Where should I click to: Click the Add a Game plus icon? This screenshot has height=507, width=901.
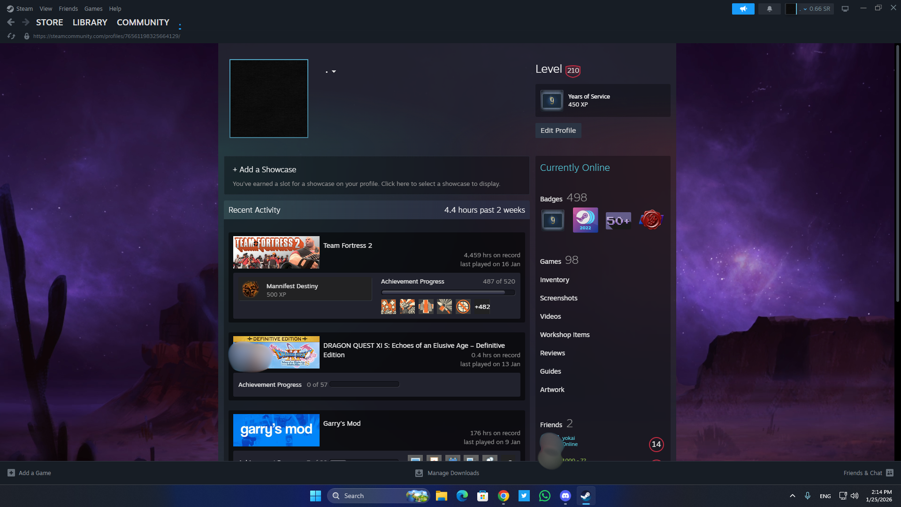[x=11, y=473]
